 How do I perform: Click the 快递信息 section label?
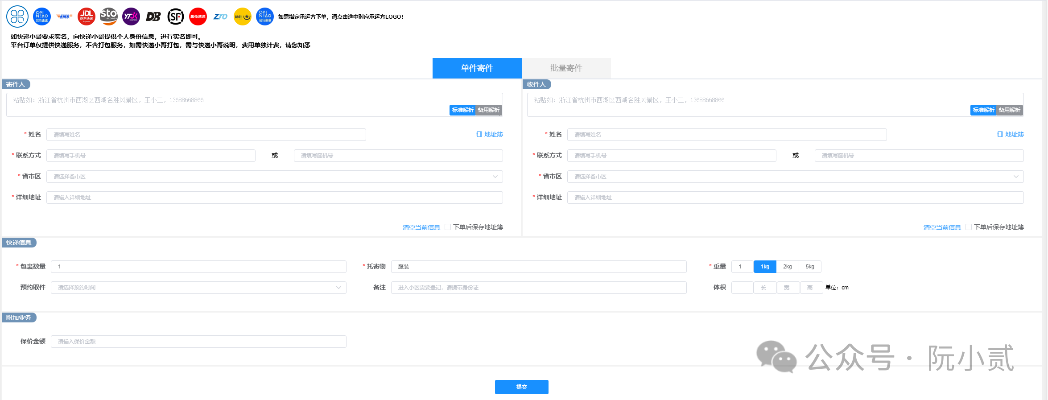(x=19, y=243)
